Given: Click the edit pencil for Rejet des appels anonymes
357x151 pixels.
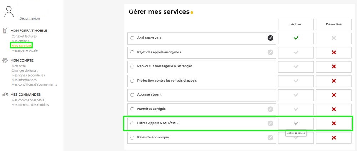Looking at the screenshot, I should point(270,52).
